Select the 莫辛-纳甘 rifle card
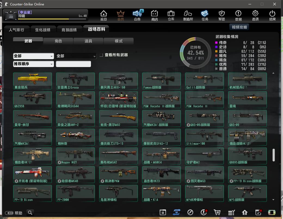283x219 pixels. (x=32, y=118)
